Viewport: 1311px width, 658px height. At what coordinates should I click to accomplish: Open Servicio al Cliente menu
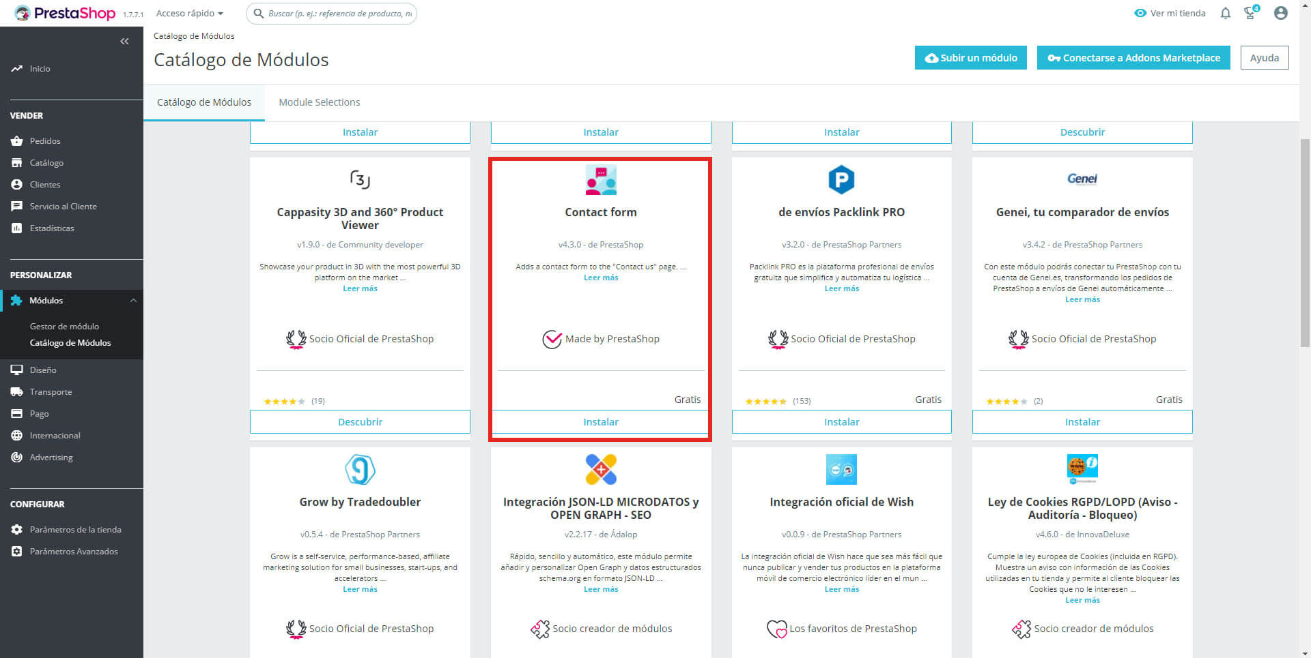63,207
